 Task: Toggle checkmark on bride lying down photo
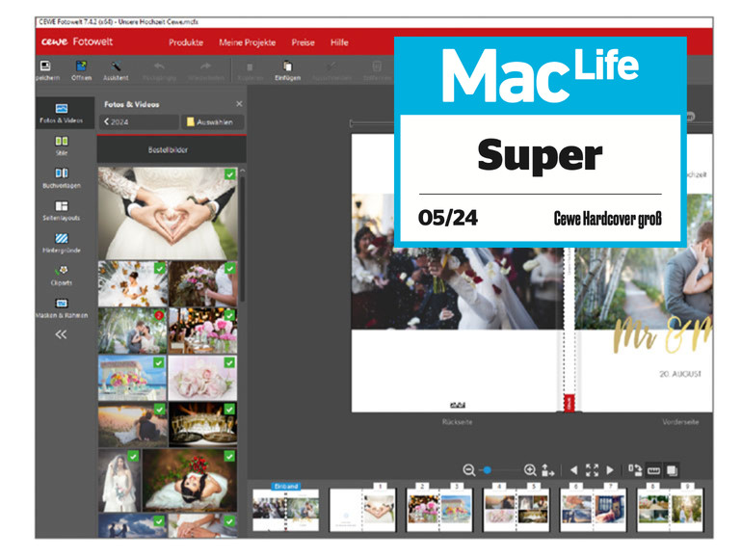coord(230,456)
